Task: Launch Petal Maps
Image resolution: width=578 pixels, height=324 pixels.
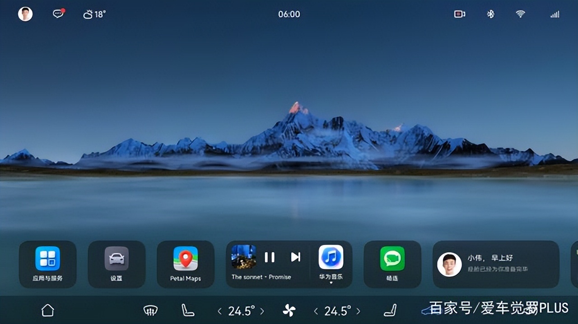Action: tap(186, 264)
